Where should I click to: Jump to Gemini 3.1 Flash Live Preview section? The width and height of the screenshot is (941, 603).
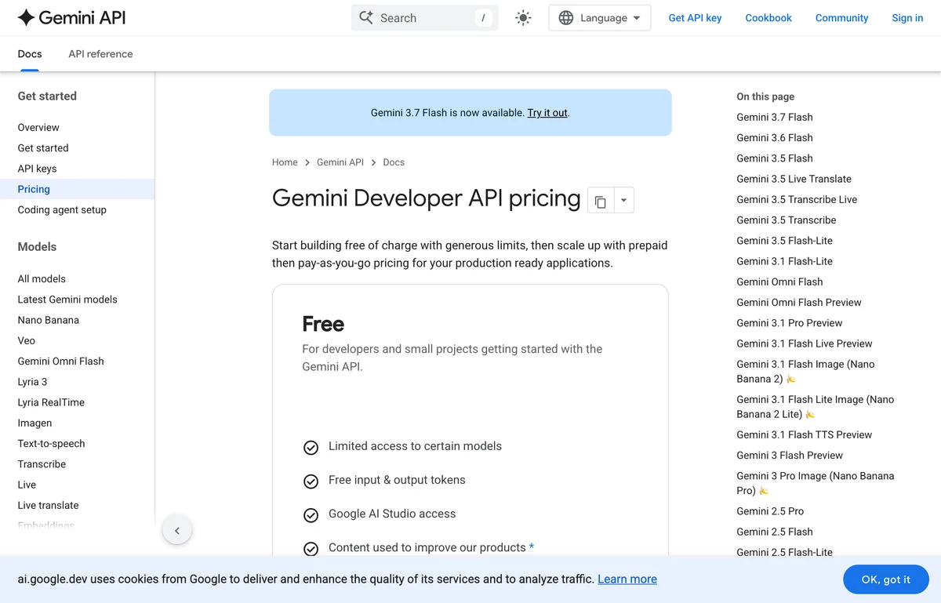[x=805, y=343]
